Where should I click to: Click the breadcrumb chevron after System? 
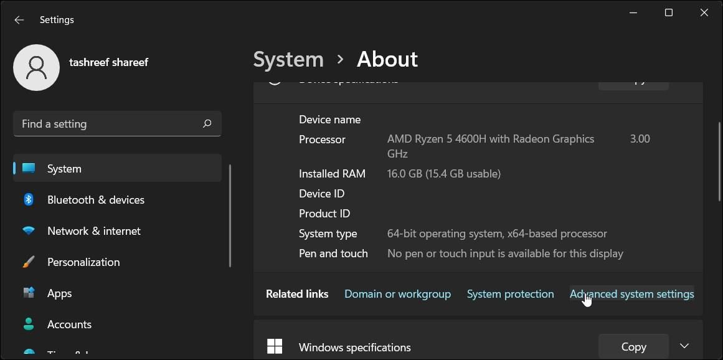tap(340, 59)
